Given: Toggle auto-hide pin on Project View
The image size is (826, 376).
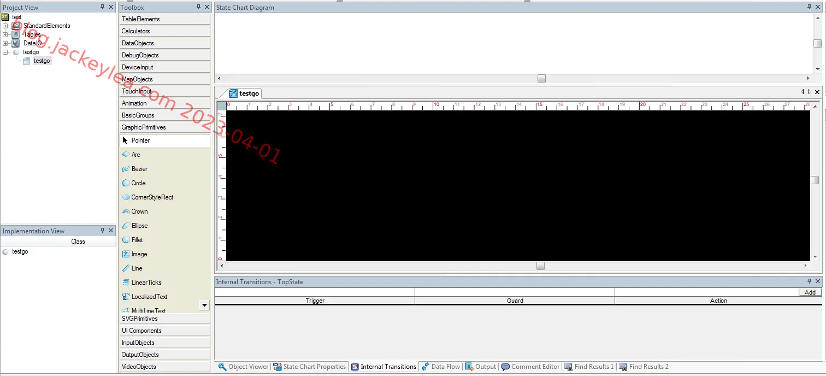Looking at the screenshot, I should click(x=103, y=7).
